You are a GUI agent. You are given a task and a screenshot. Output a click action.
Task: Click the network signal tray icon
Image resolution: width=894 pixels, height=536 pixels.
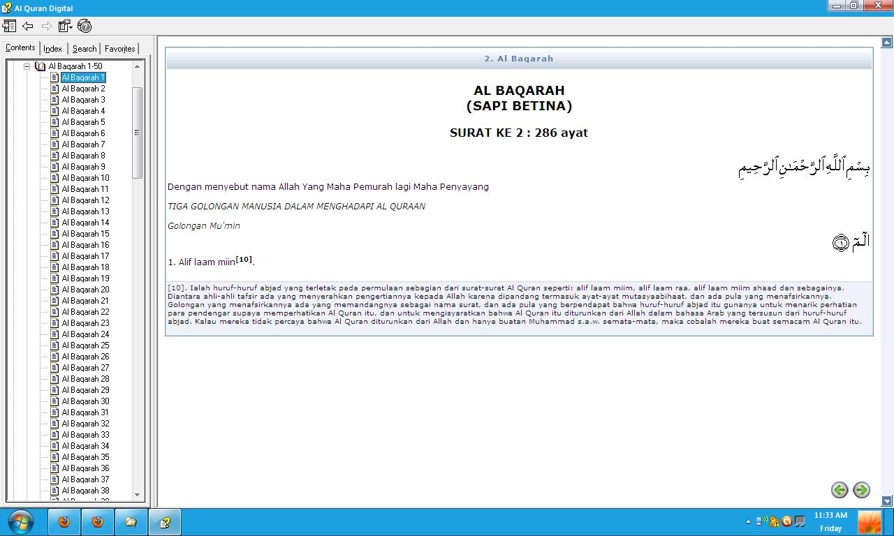[x=762, y=521]
